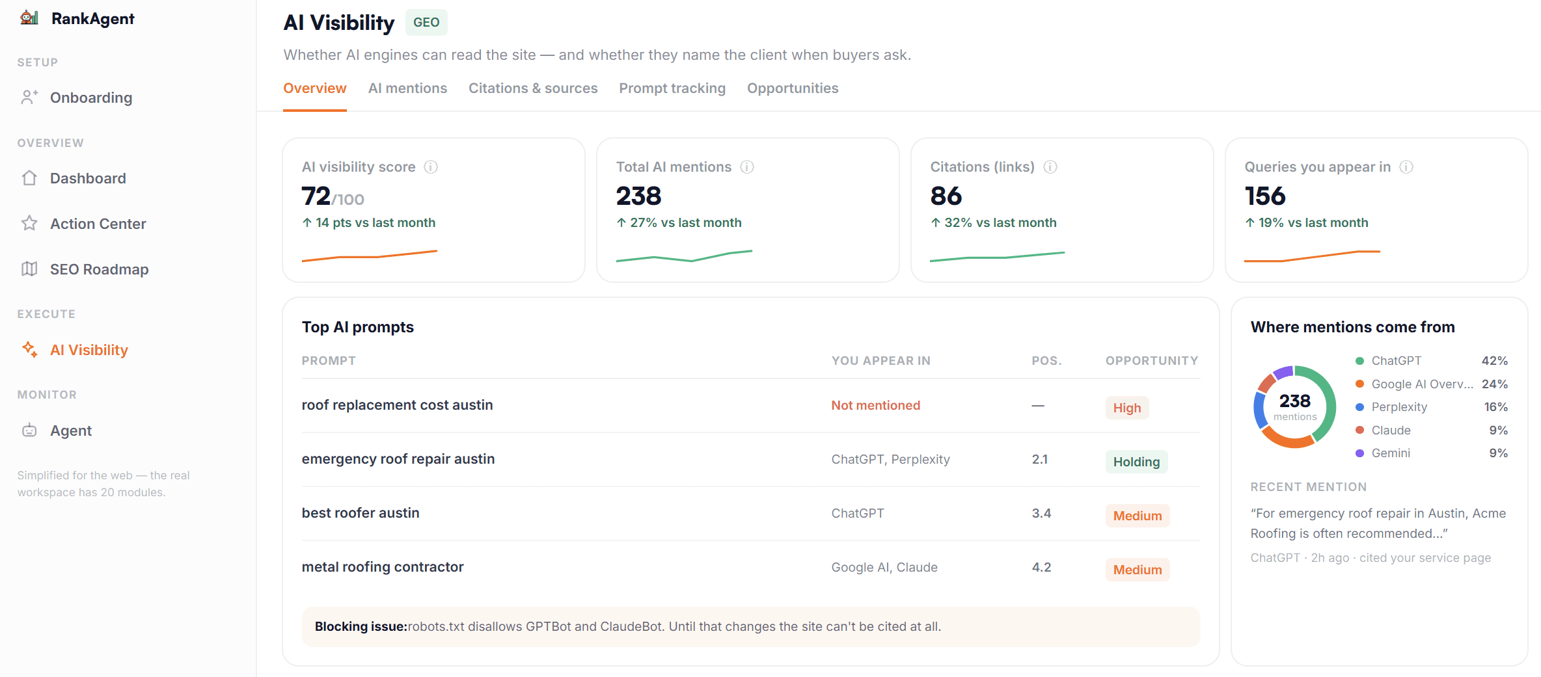Viewport: 1541px width, 677px height.
Task: Click the Total AI mentions trend sparkline
Action: pos(684,256)
